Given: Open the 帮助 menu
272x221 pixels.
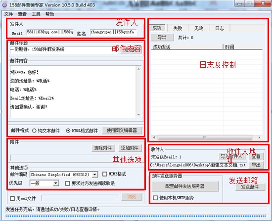Looking at the screenshot, I should tap(49, 14).
